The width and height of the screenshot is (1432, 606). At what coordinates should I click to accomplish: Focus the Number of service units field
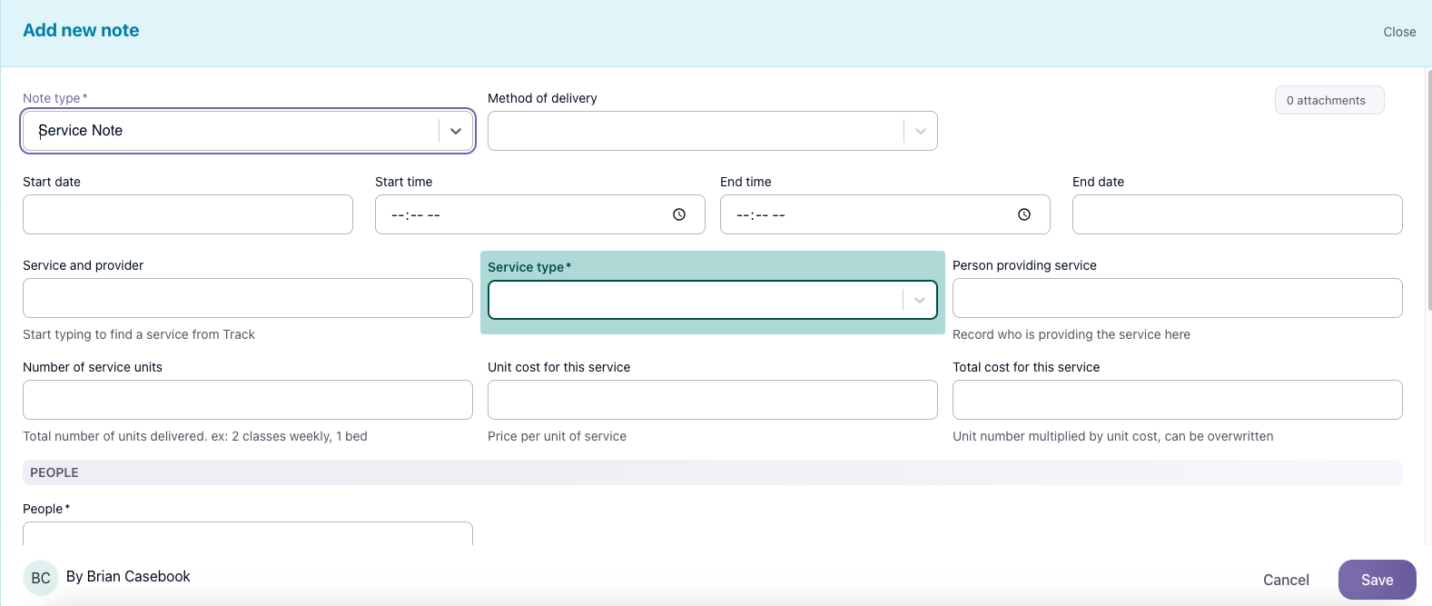point(248,400)
